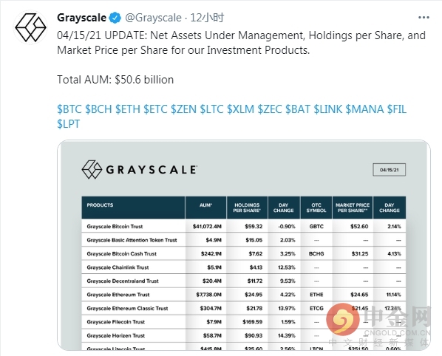Click the blue verified badge
The image size is (442, 356).
click(115, 18)
